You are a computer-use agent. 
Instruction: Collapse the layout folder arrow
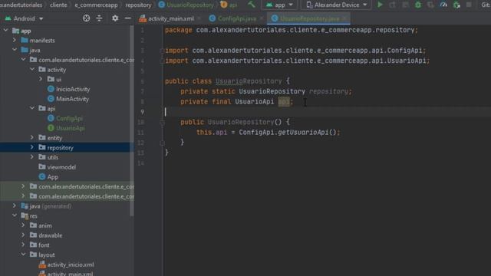(24, 255)
